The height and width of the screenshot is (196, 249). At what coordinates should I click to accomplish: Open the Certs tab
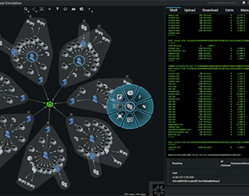[229, 10]
